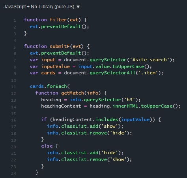Click "querySelectorAll('.item')" on line 9
187x178 pixels.
(125, 73)
